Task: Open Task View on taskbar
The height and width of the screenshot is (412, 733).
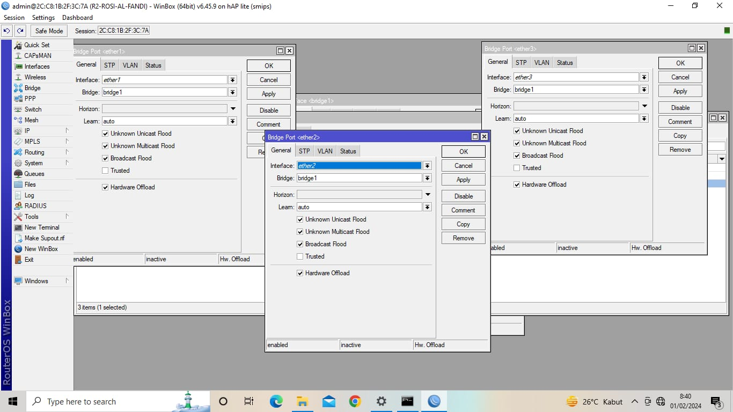Action: [249, 401]
